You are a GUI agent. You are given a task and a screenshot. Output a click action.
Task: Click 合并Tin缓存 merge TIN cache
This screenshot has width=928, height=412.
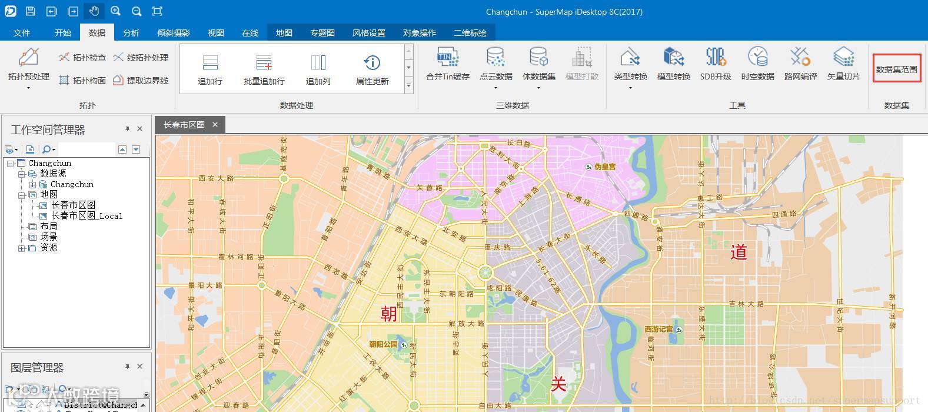pyautogui.click(x=448, y=65)
